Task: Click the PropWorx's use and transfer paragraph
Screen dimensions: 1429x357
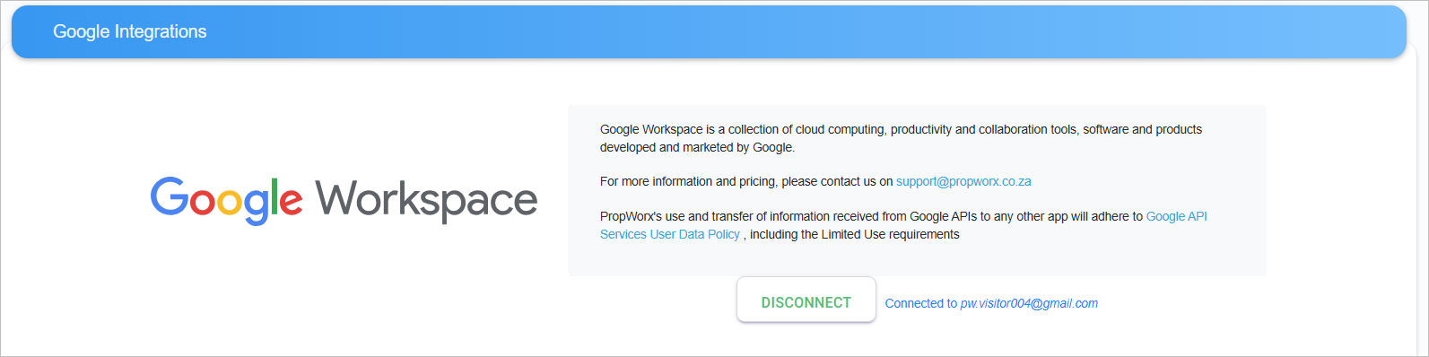Action: (x=903, y=225)
